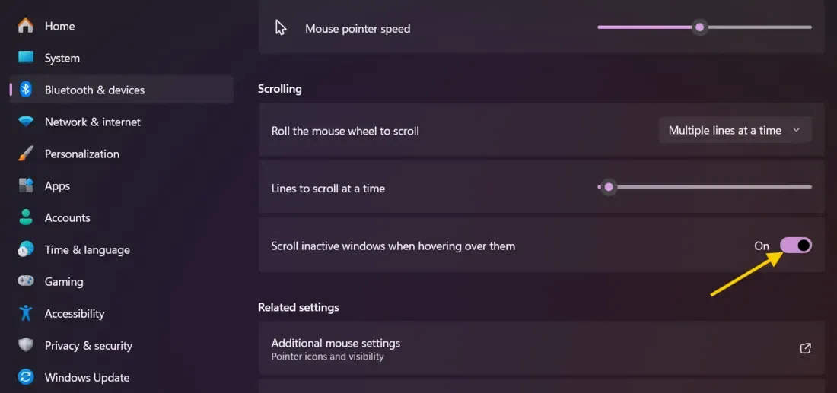This screenshot has width=837, height=393.
Task: Click the Accounts person icon
Action: (26, 217)
